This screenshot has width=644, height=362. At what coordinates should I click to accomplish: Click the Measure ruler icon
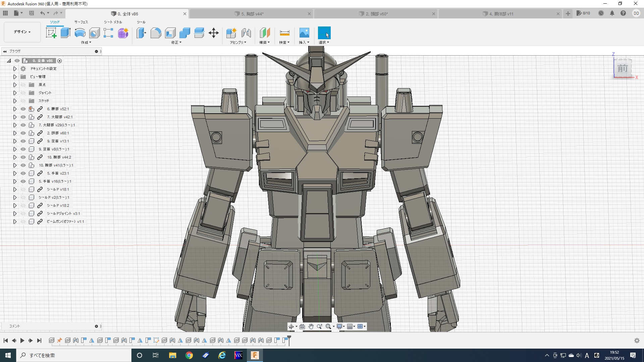[x=284, y=33]
